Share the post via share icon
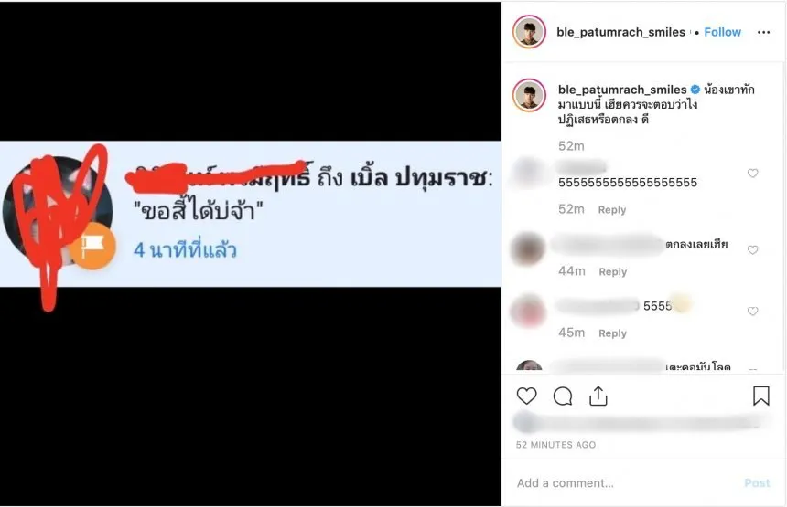The image size is (787, 507). pyautogui.click(x=598, y=396)
